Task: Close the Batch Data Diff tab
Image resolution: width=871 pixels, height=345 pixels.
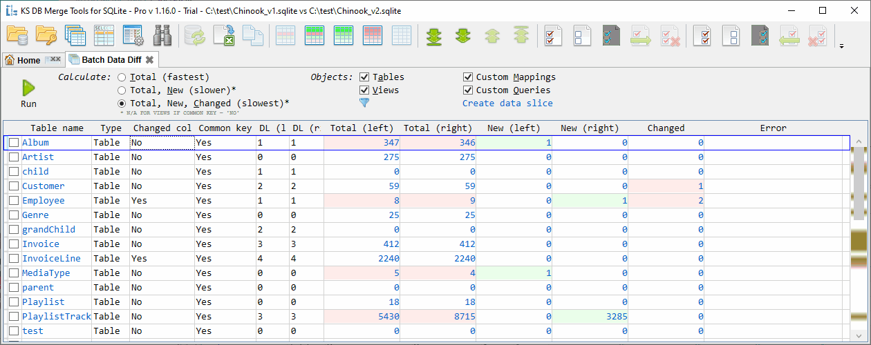Action: point(149,60)
